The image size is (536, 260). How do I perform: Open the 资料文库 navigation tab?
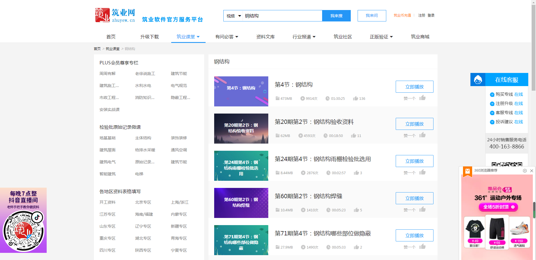[265, 37]
